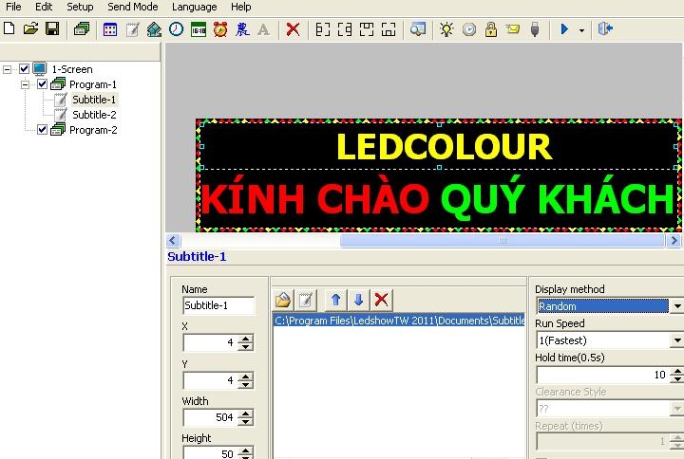Click the clock icon in the toolbar
This screenshot has width=684, height=459.
(x=176, y=29)
